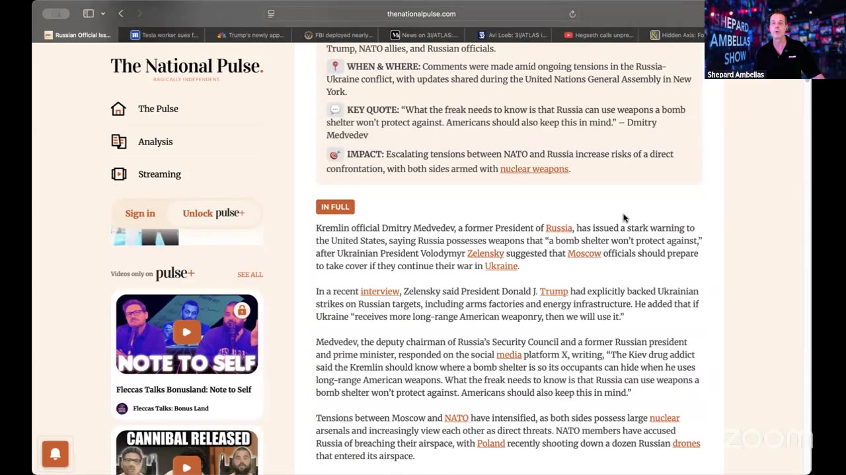Click the Unlock pulse+ button
The height and width of the screenshot is (475, 846).
click(x=213, y=213)
